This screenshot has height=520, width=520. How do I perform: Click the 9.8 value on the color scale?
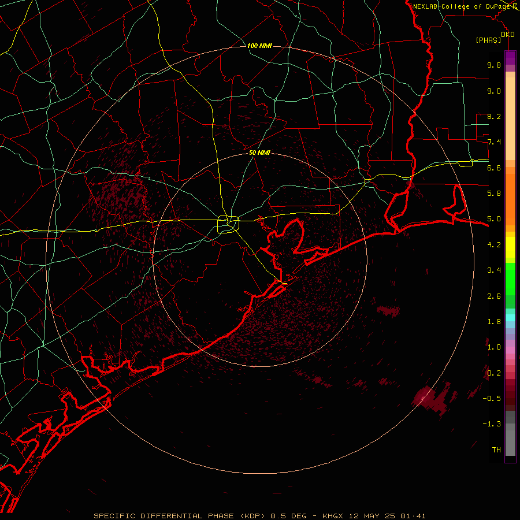tap(494, 65)
